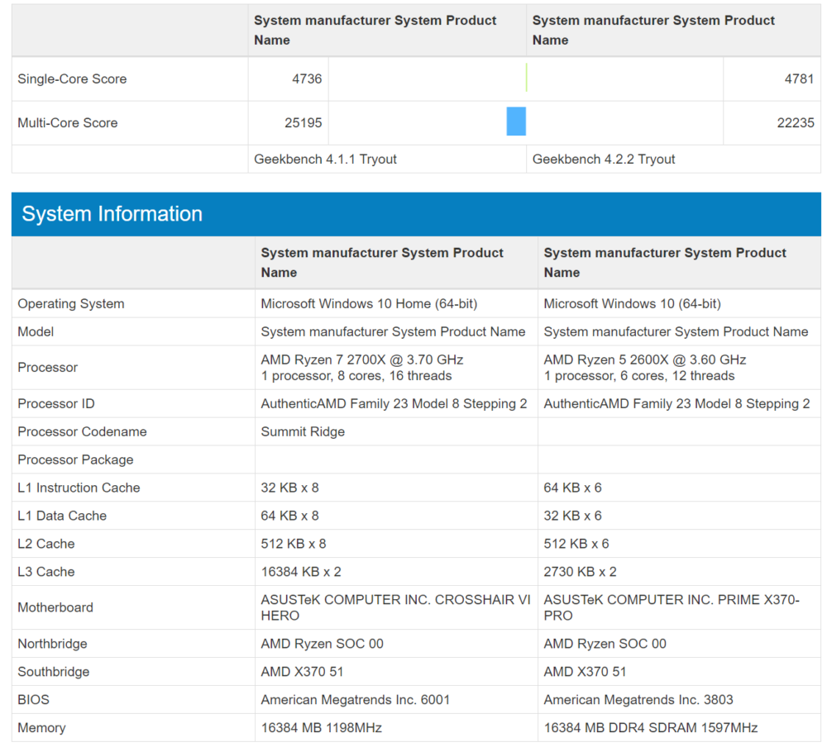Viewport: 827px width, 752px height.
Task: Select the single-core score value 4781
Action: [x=799, y=79]
